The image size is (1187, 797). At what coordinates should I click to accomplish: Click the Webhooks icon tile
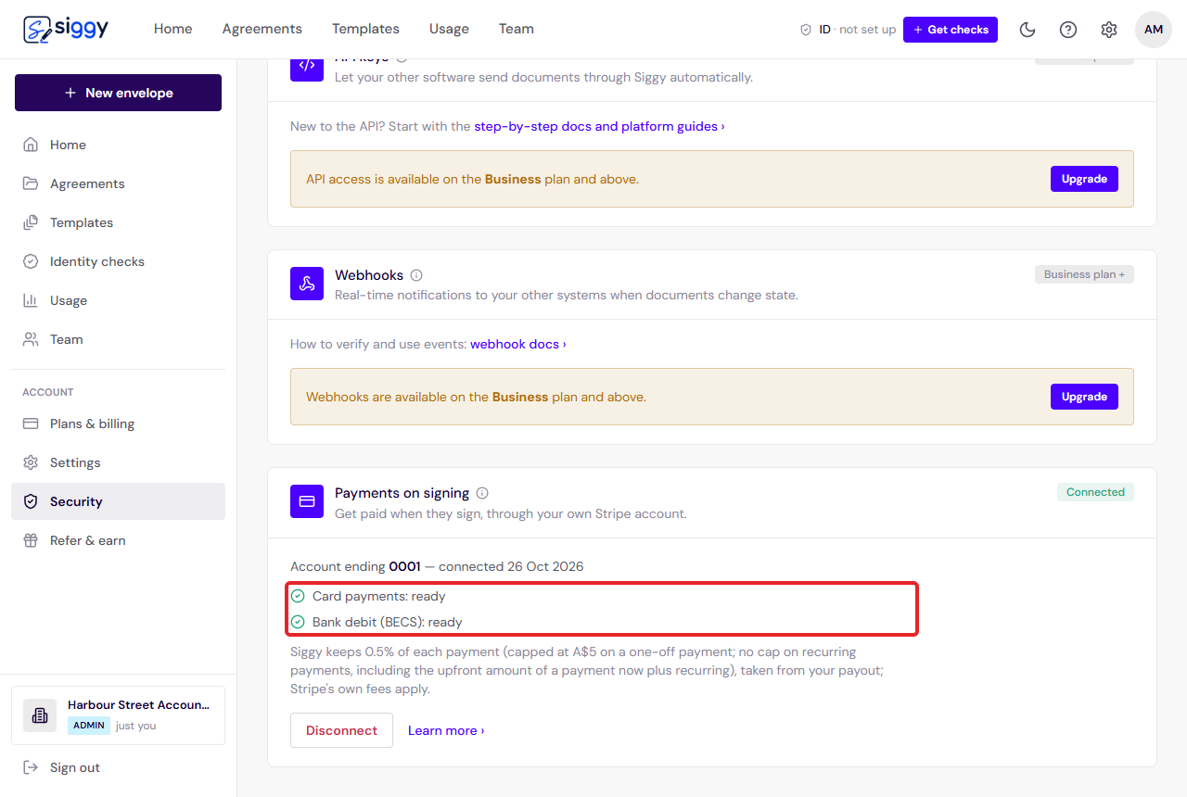tap(307, 284)
